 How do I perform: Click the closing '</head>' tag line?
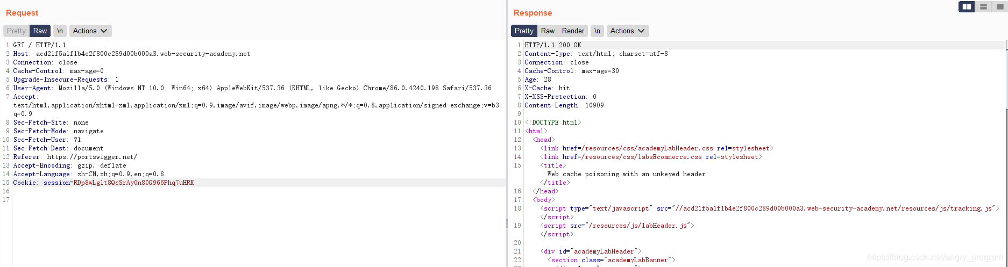(x=545, y=191)
